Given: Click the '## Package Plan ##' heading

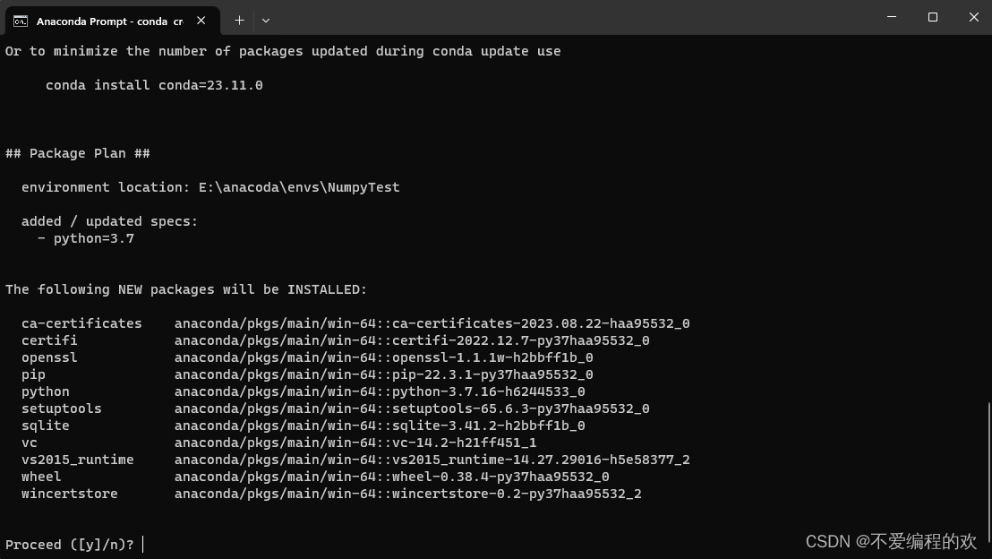Looking at the screenshot, I should pyautogui.click(x=77, y=153).
